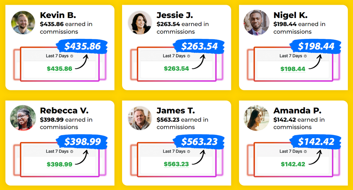
Task: Click the James T. name heading
Action: [x=176, y=110]
